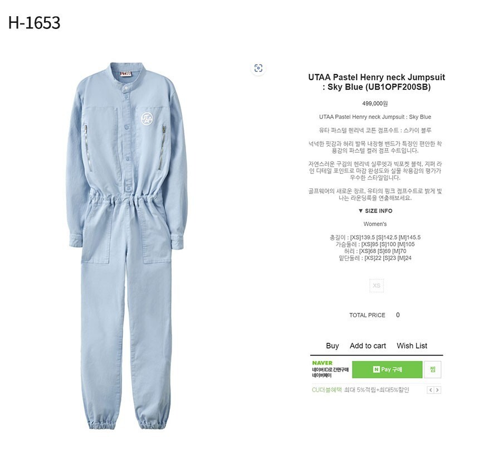Image resolution: width=479 pixels, height=451 pixels.
Task: Show previous Naver benefit banner
Action: pos(431,390)
